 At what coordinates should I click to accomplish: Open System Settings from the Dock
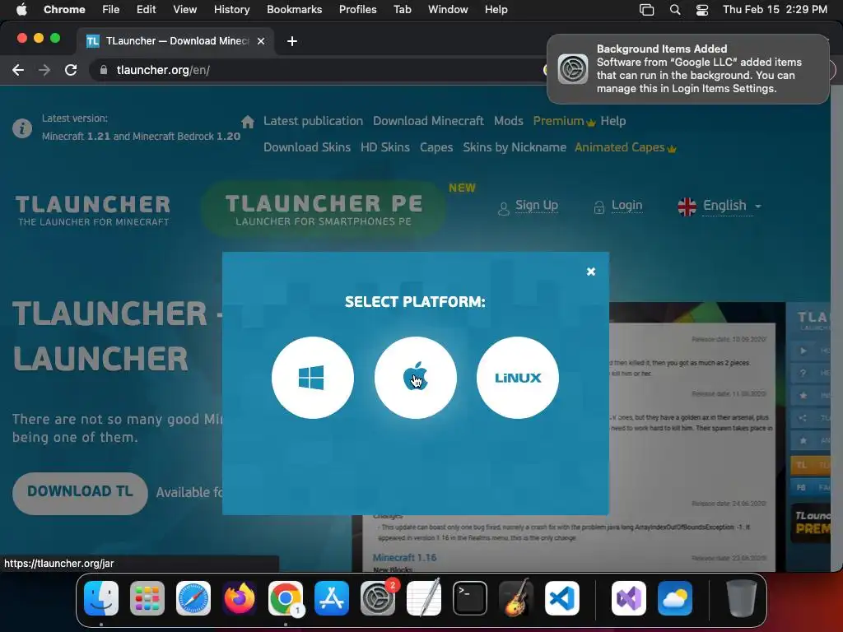377,597
